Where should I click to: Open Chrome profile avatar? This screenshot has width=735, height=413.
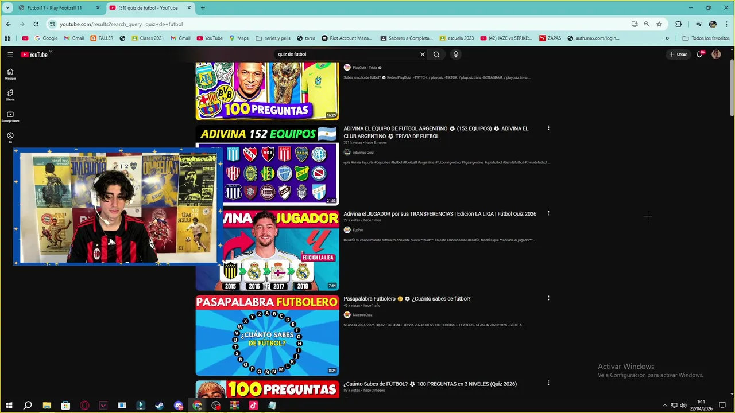coord(713,24)
